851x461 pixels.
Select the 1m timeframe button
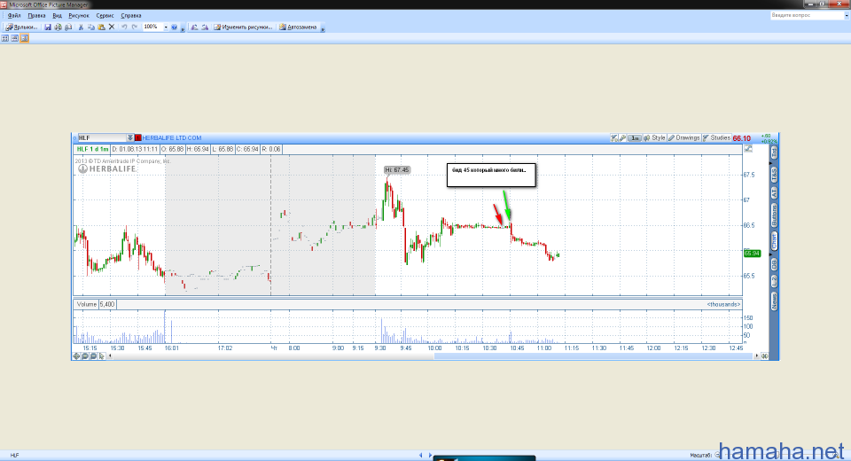pyautogui.click(x=635, y=138)
